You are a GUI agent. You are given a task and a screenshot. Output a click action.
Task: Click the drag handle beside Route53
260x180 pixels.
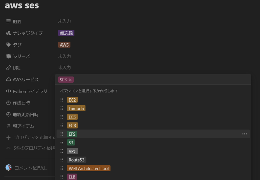(62, 159)
